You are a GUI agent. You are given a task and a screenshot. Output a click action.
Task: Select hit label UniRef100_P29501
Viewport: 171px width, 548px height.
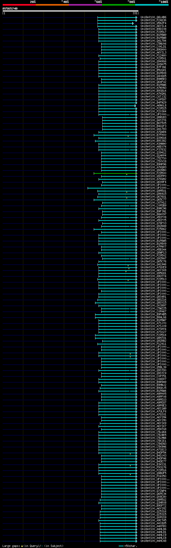[x=153, y=59]
